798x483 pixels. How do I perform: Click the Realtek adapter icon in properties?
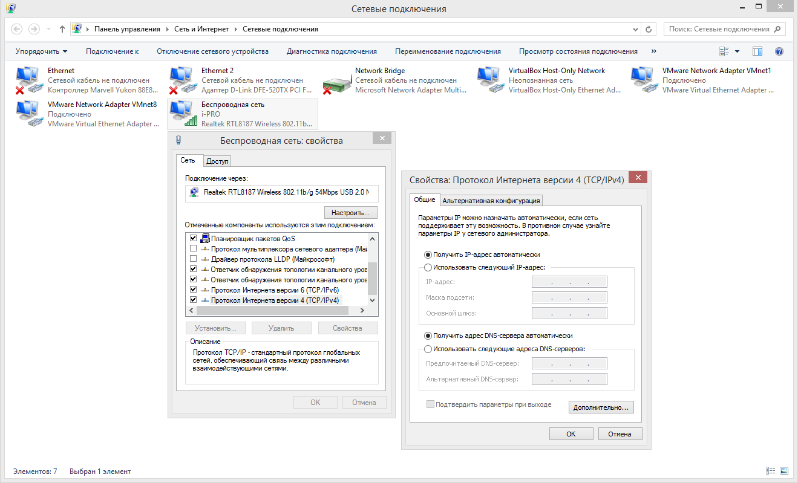point(194,192)
